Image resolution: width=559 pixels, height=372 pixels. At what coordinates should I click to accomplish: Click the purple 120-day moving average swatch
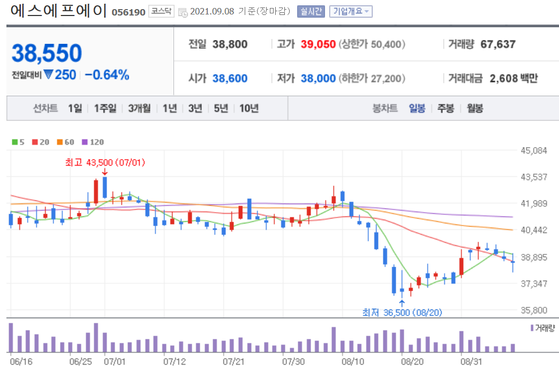85,142
